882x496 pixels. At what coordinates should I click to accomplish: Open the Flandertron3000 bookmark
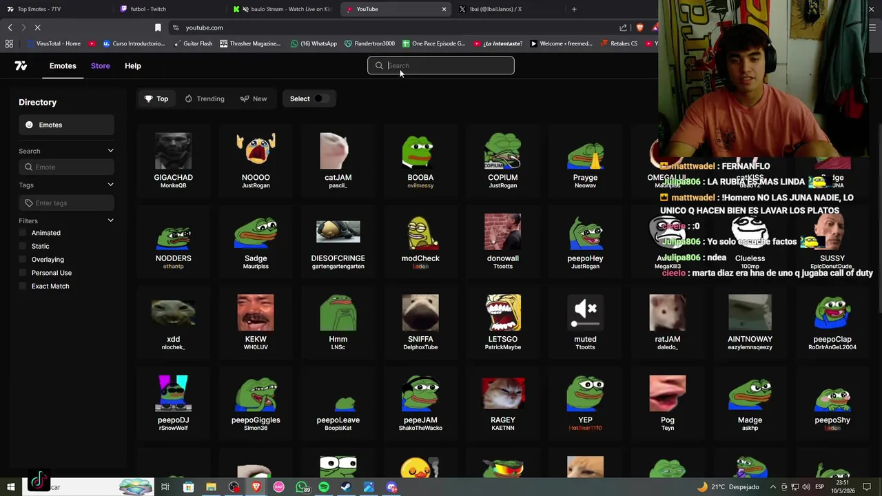click(369, 43)
